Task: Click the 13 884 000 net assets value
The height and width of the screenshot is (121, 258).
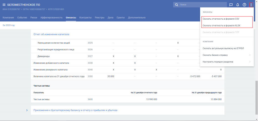Action: [216, 99]
